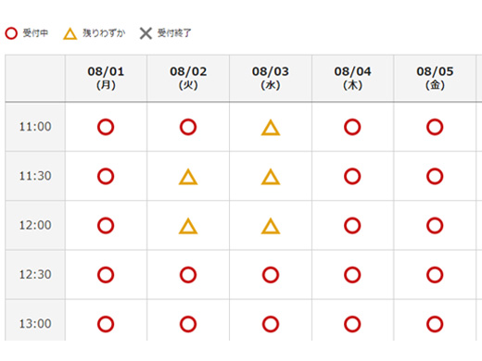Click the 08/05 (金) column header

tap(435, 78)
